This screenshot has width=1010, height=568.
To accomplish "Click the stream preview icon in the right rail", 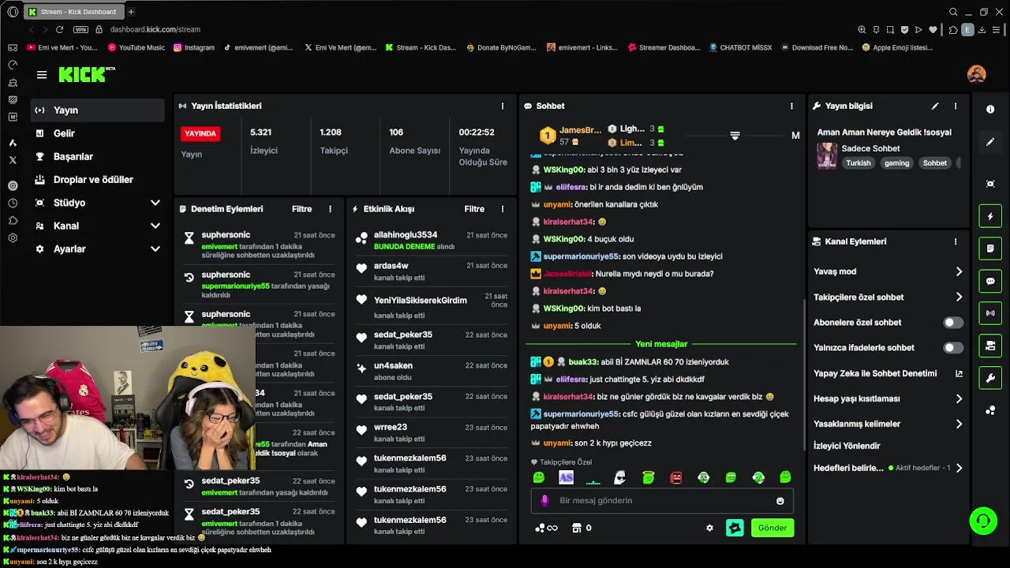I will pyautogui.click(x=990, y=184).
